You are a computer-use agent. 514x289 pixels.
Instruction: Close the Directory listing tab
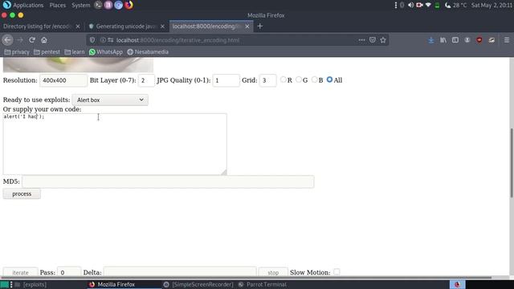(78, 26)
